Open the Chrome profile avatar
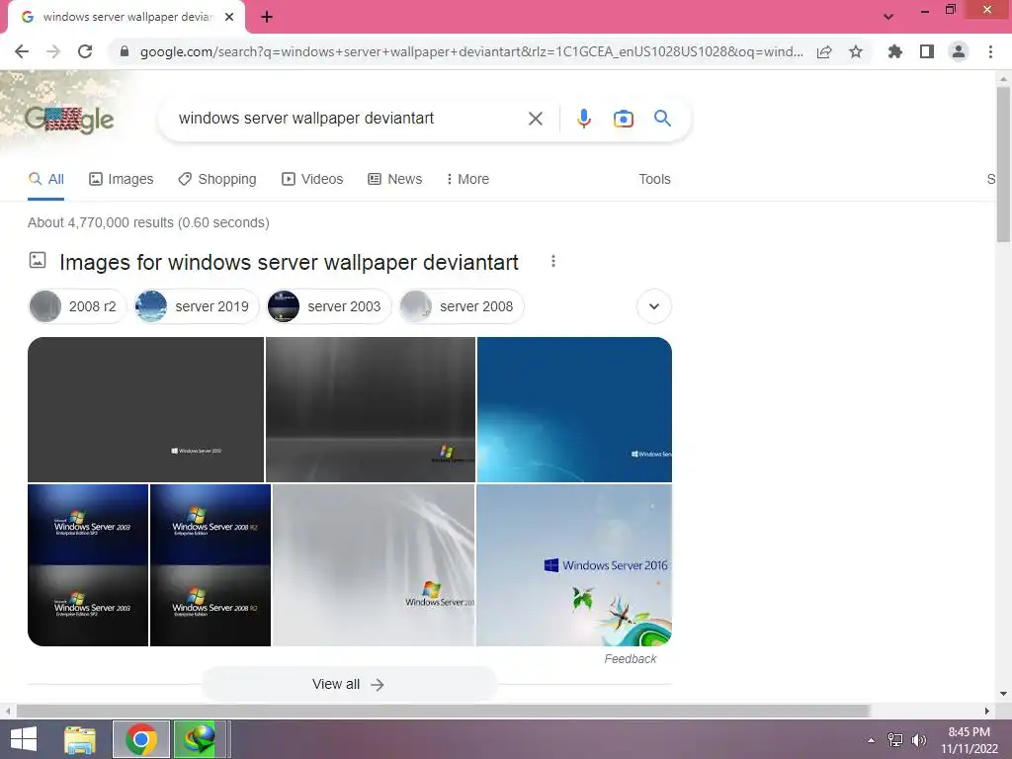Viewport: 1012px width, 759px height. (x=959, y=51)
